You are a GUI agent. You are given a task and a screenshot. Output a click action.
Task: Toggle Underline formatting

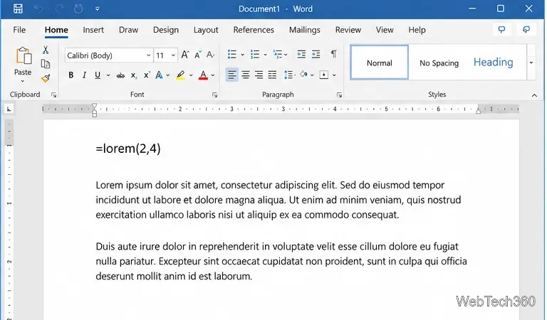[x=98, y=75]
